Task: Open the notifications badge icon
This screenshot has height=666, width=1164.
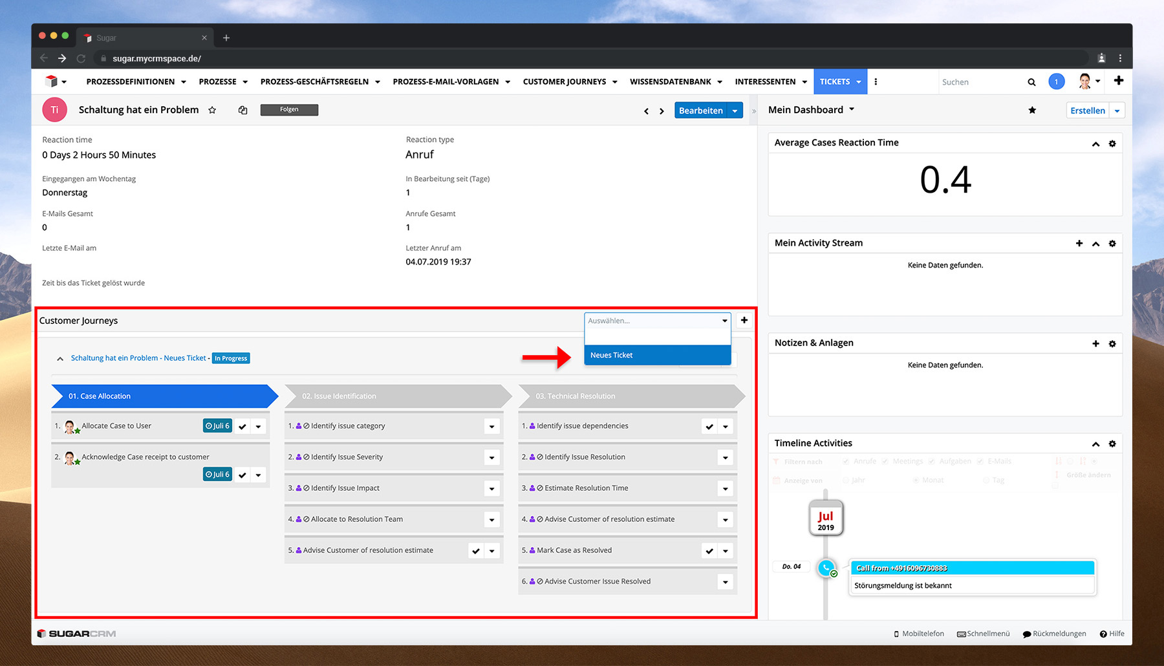Action: tap(1056, 82)
